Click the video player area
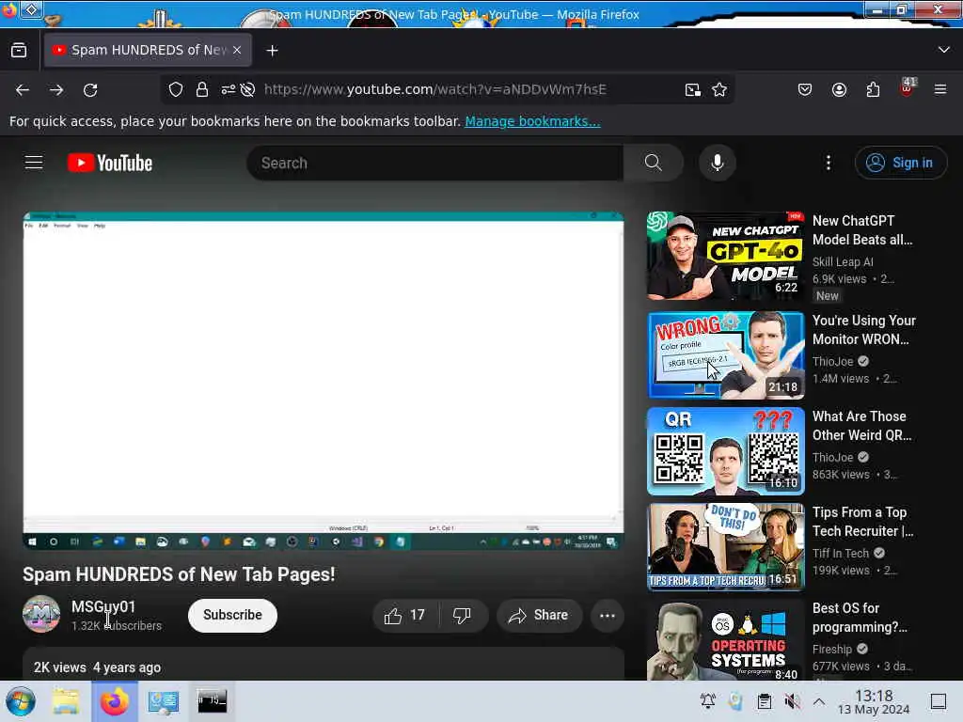Screen dimensions: 963x722 [x=324, y=381]
